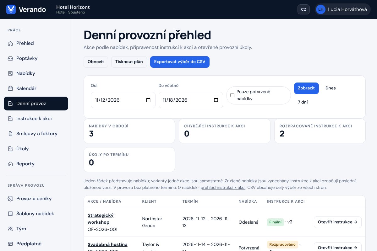Open the Smlouvy a faktury icon
Viewport: 377px width, 251px height.
click(x=10, y=134)
